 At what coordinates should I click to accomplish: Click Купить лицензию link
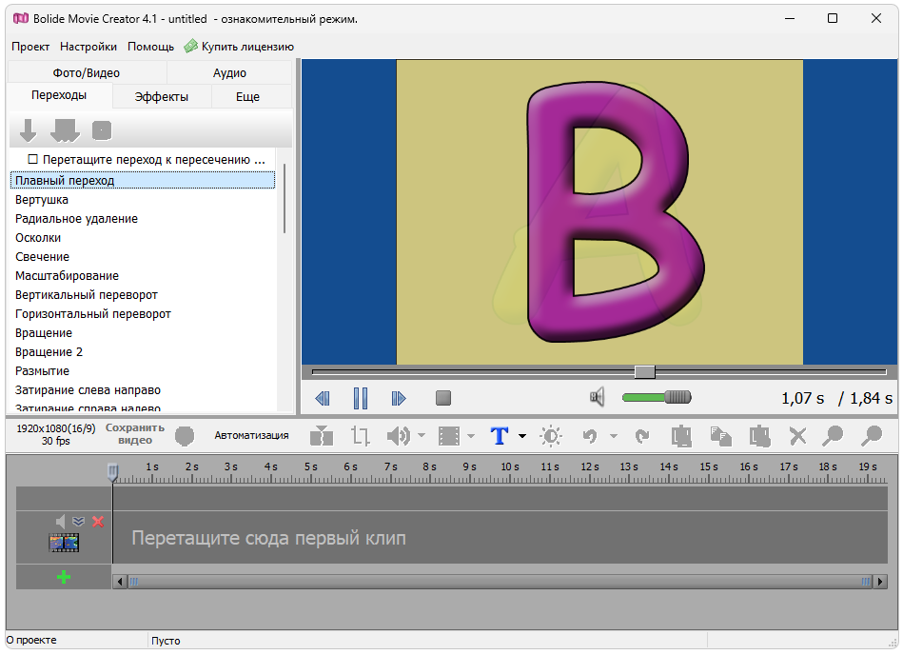239,47
